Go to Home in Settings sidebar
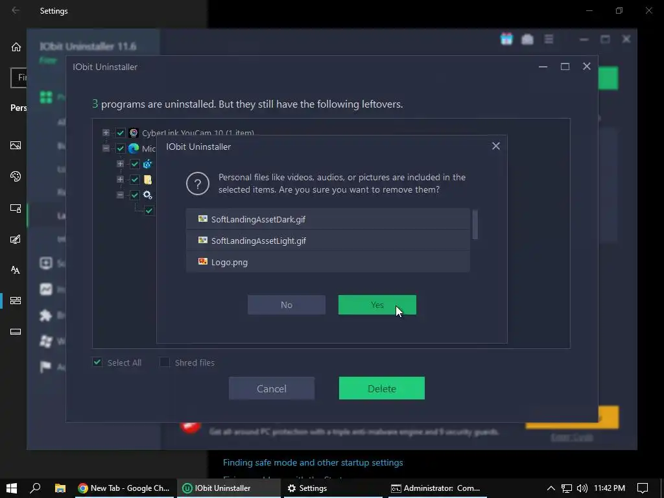The image size is (664, 498). click(16, 47)
